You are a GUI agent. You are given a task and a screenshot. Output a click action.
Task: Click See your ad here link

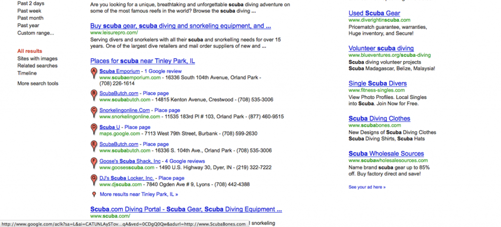[x=367, y=187]
